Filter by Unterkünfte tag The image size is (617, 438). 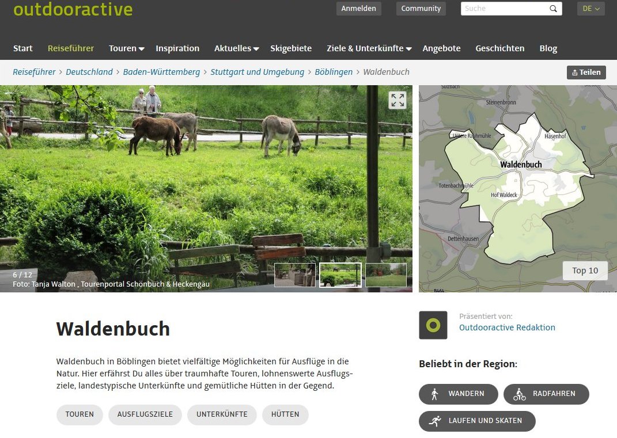tap(222, 414)
